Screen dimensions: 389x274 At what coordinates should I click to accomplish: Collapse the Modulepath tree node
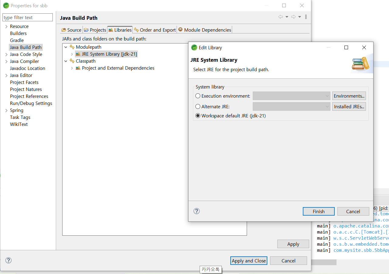(x=66, y=47)
